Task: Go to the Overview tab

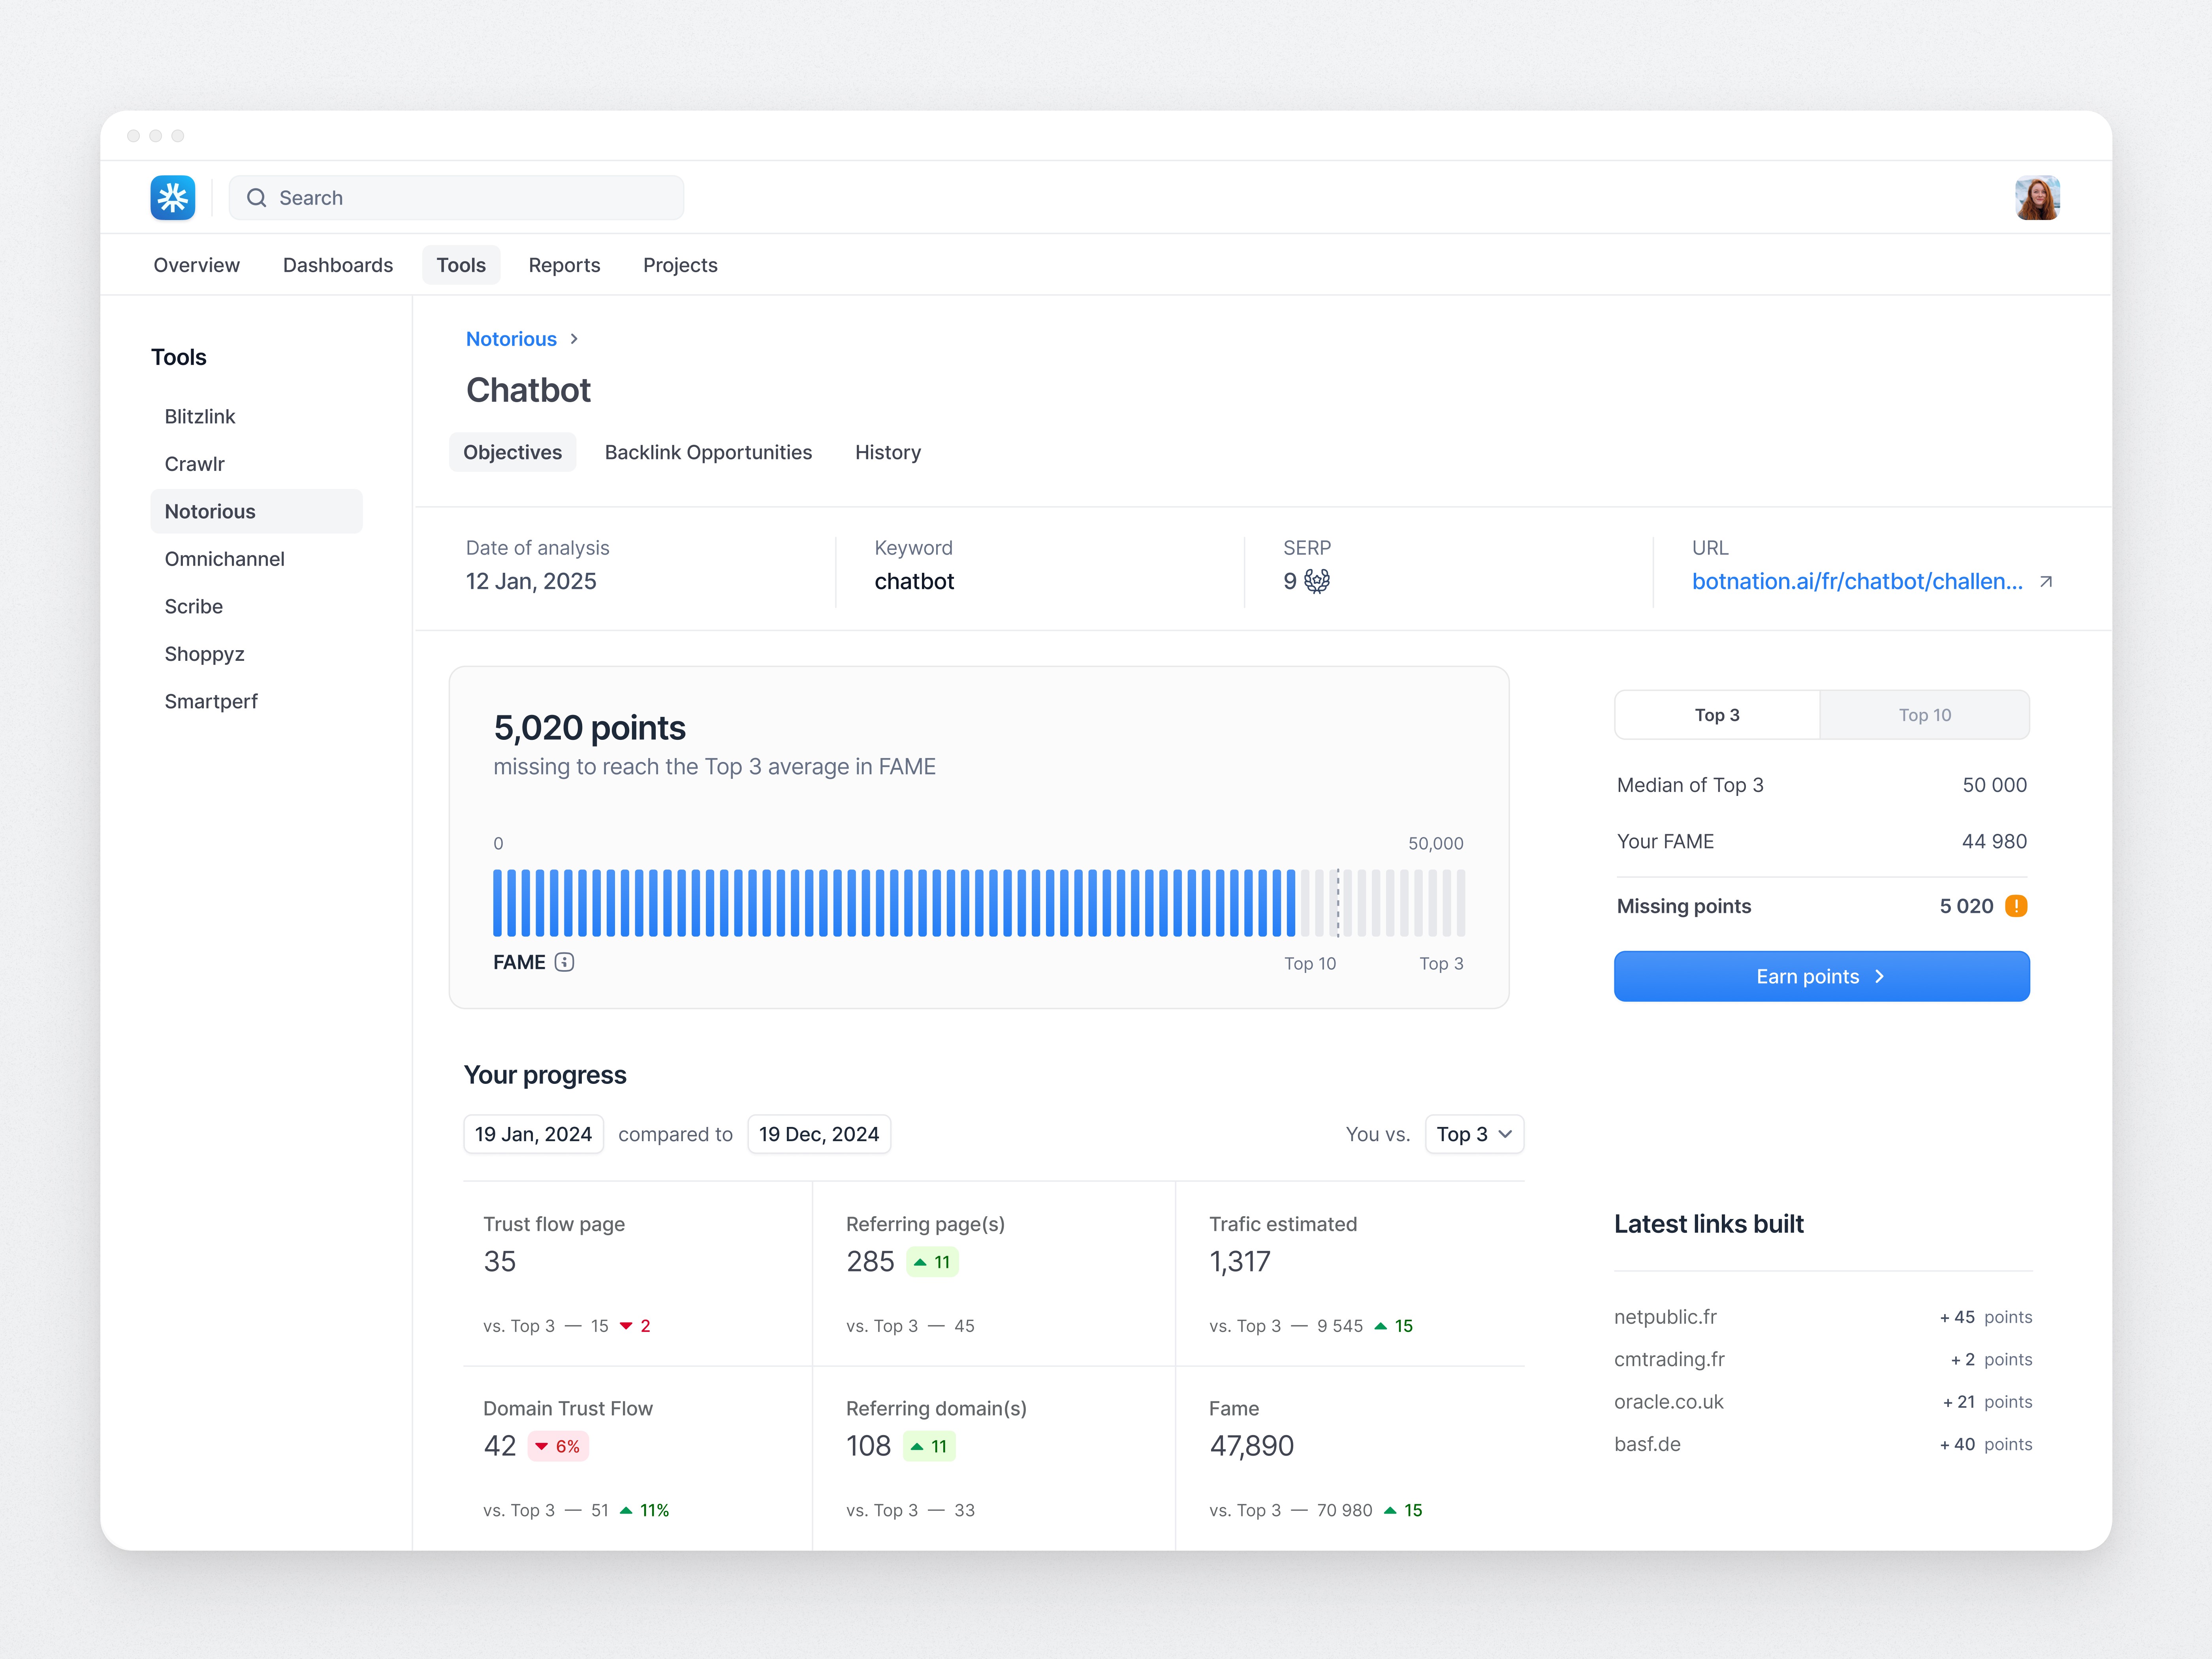Action: [197, 265]
